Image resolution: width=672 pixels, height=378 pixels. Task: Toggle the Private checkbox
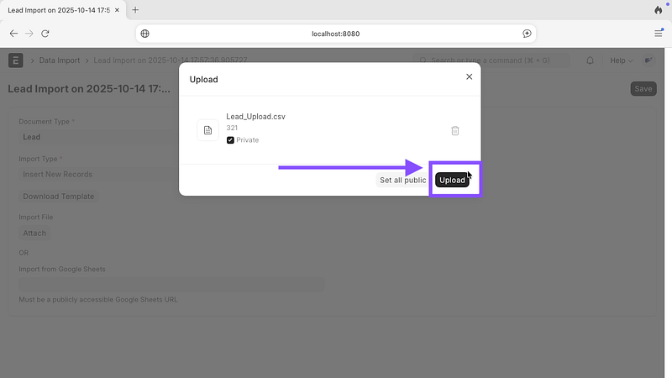pyautogui.click(x=231, y=140)
